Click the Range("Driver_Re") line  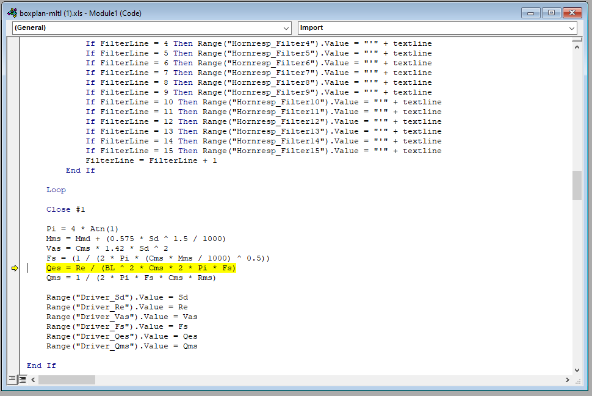tap(117, 308)
